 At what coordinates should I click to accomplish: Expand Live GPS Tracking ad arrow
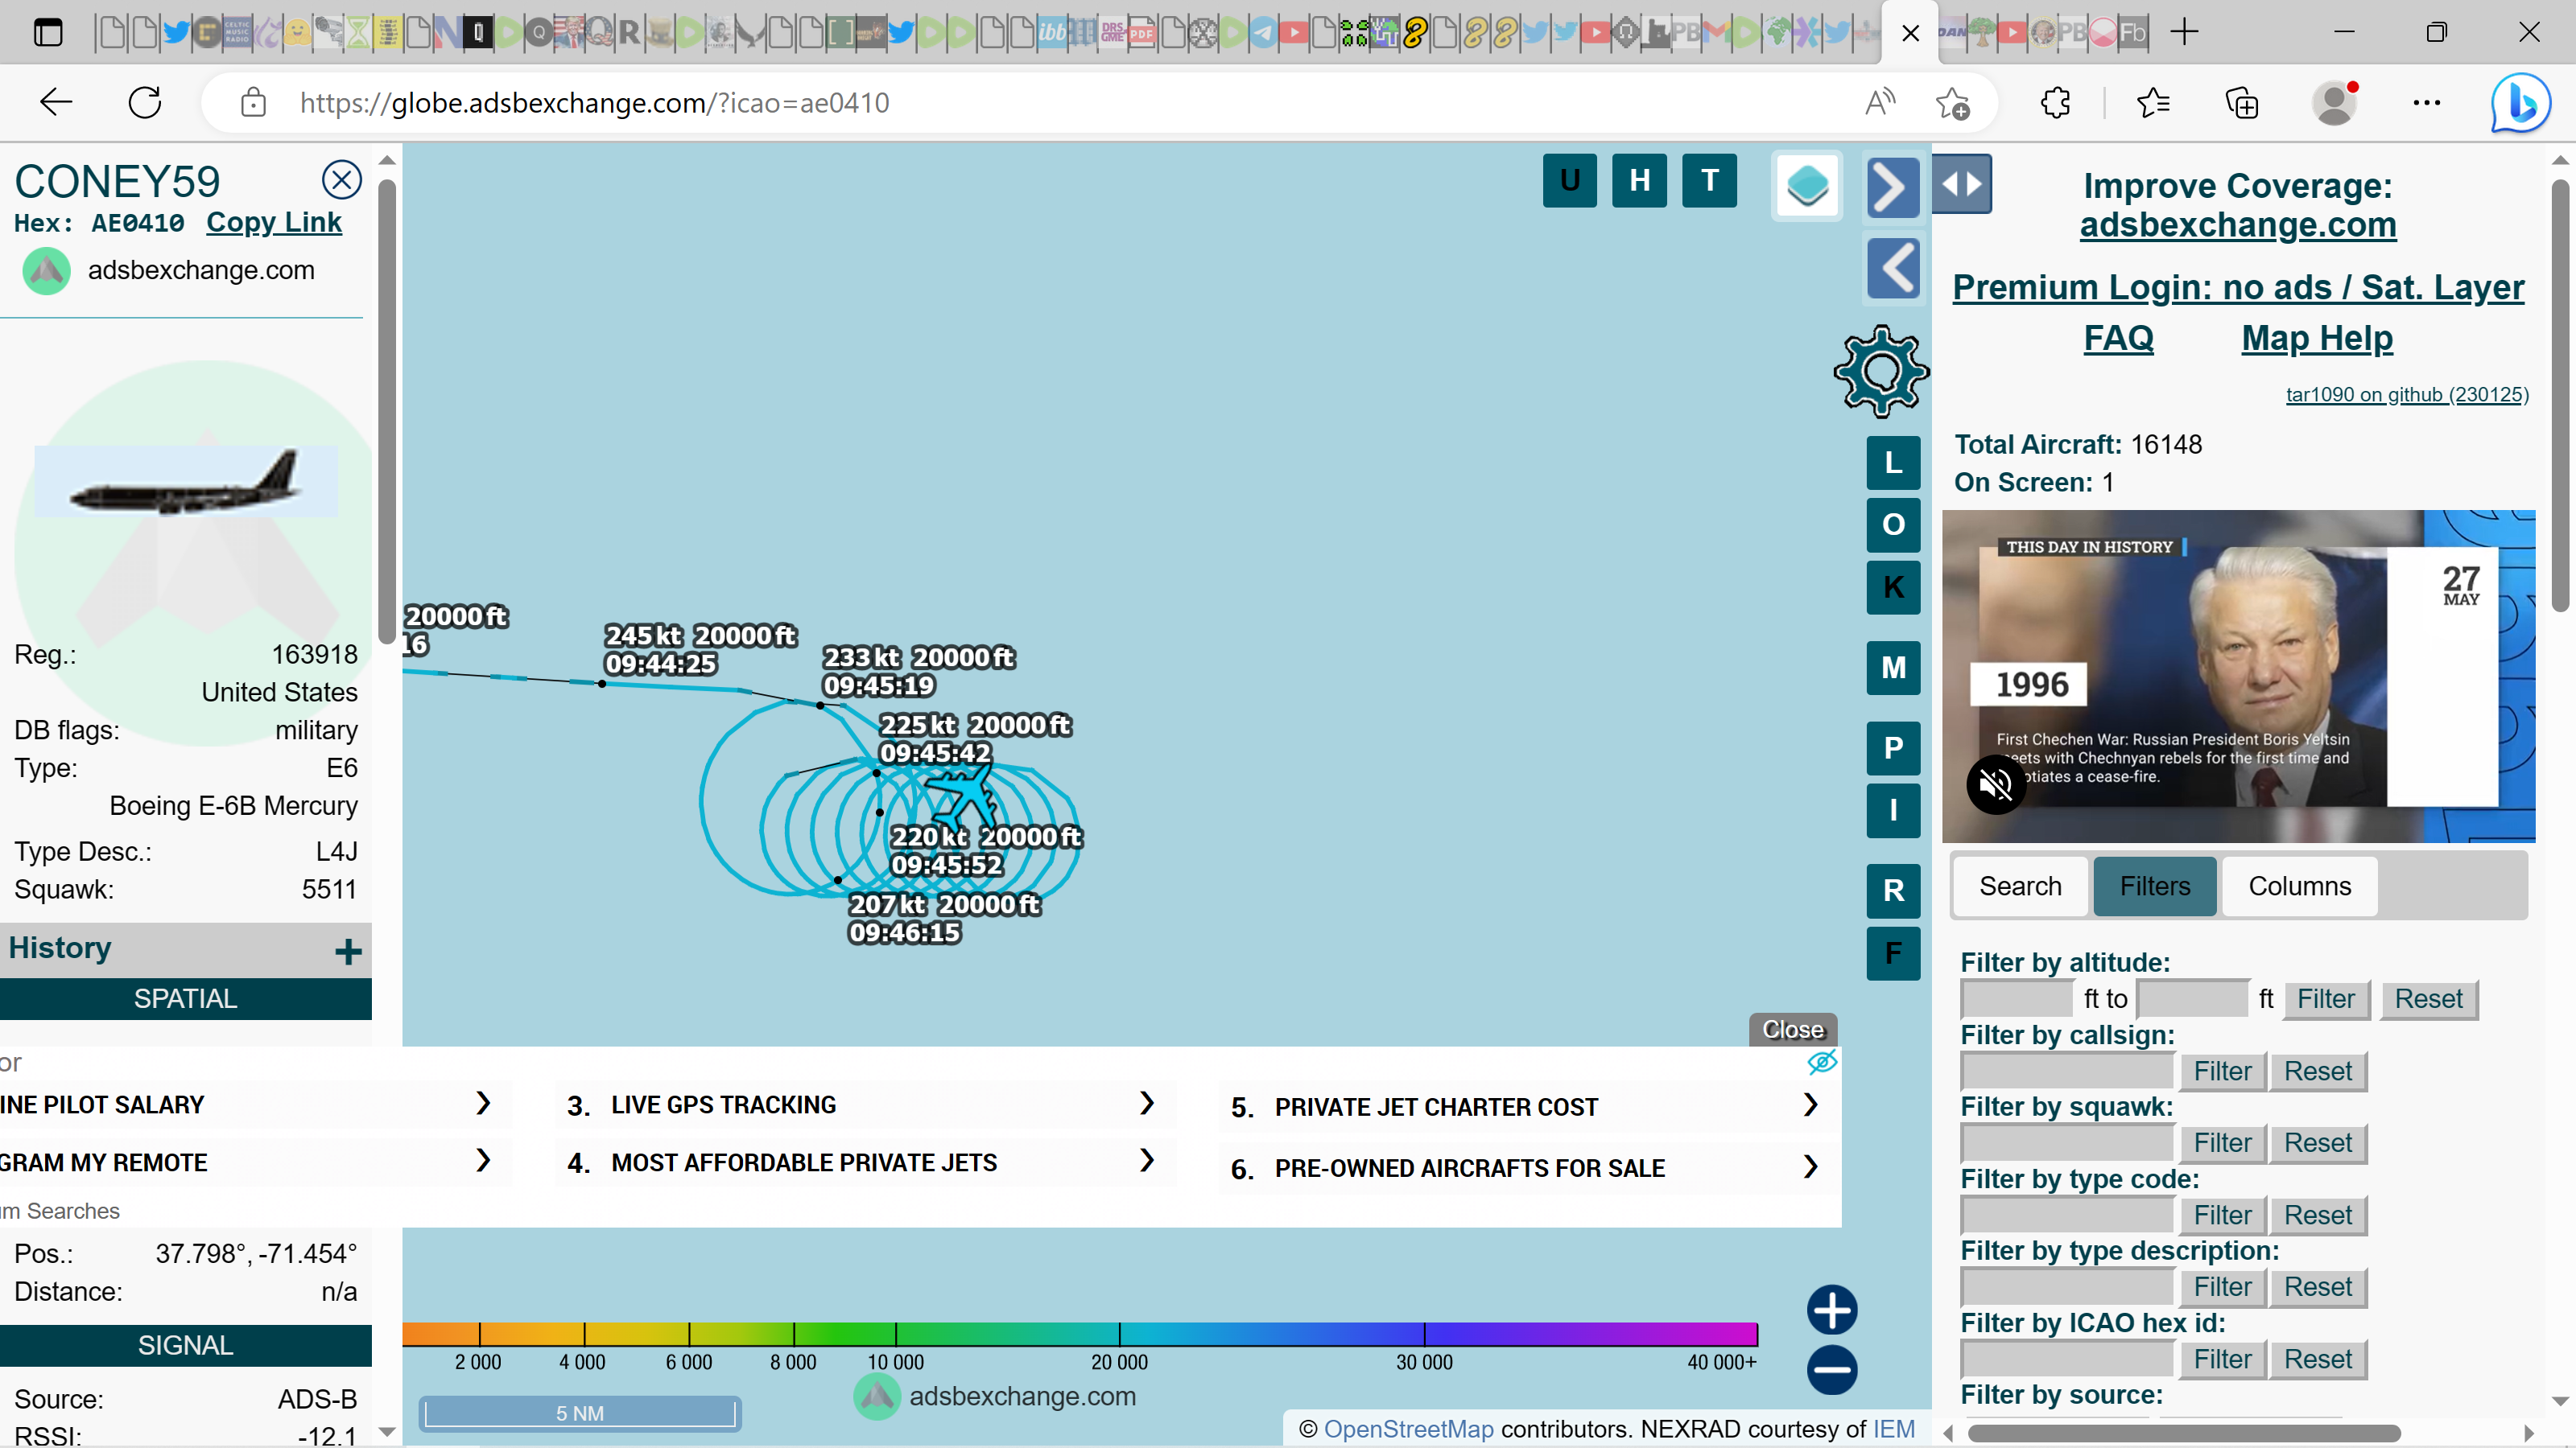tap(1147, 1103)
